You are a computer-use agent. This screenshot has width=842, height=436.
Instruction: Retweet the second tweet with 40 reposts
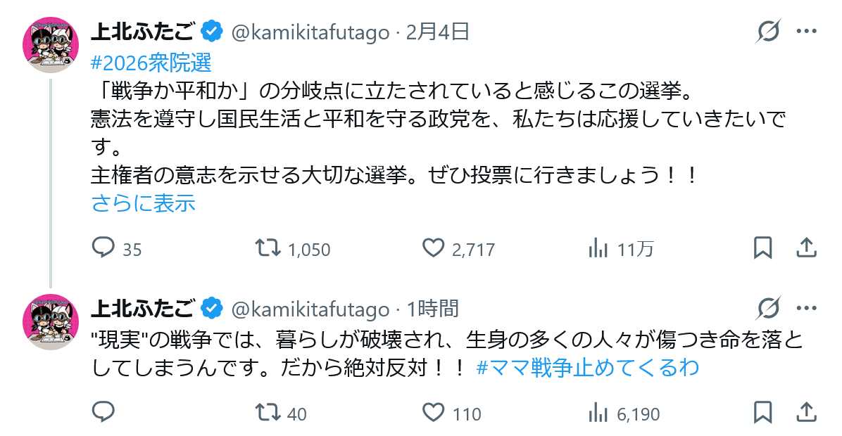(x=267, y=413)
